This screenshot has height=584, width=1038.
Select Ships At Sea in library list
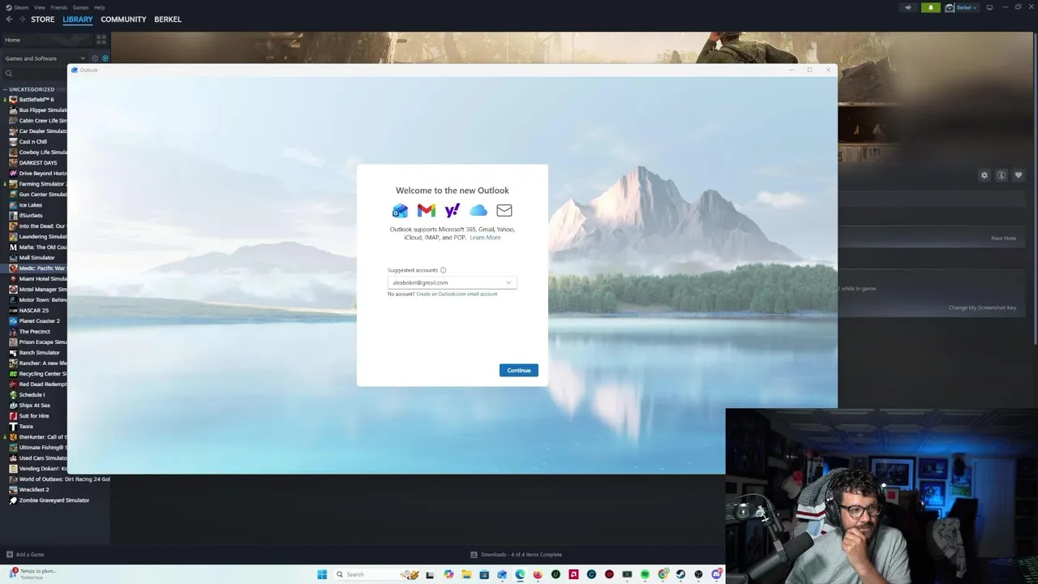click(x=34, y=406)
